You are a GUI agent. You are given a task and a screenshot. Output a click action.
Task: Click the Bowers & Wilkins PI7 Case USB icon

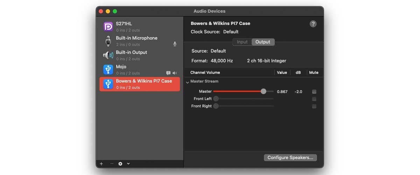coord(108,84)
